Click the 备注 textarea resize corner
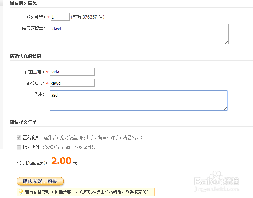 coord(225,108)
